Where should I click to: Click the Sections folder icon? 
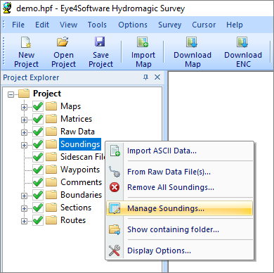point(51,208)
